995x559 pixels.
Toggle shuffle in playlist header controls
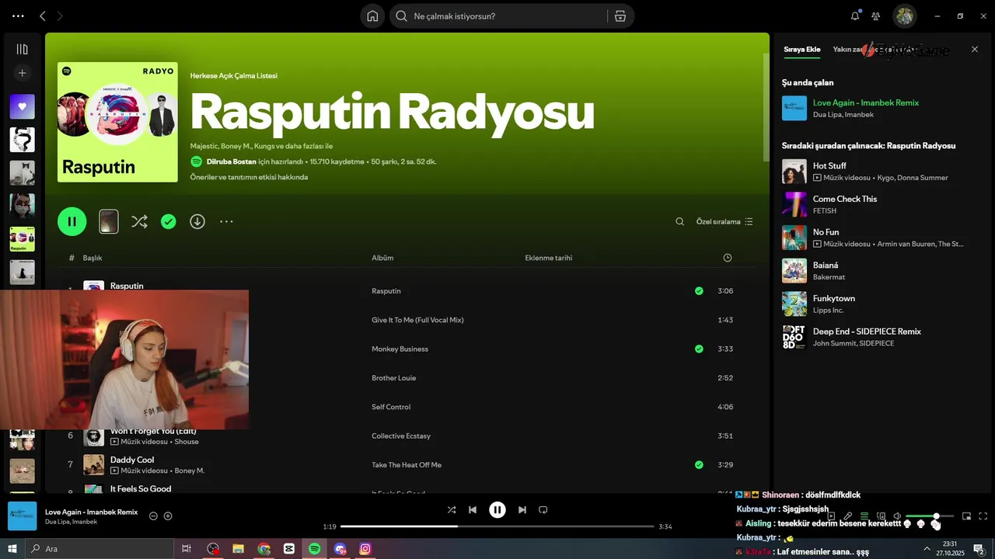139,221
